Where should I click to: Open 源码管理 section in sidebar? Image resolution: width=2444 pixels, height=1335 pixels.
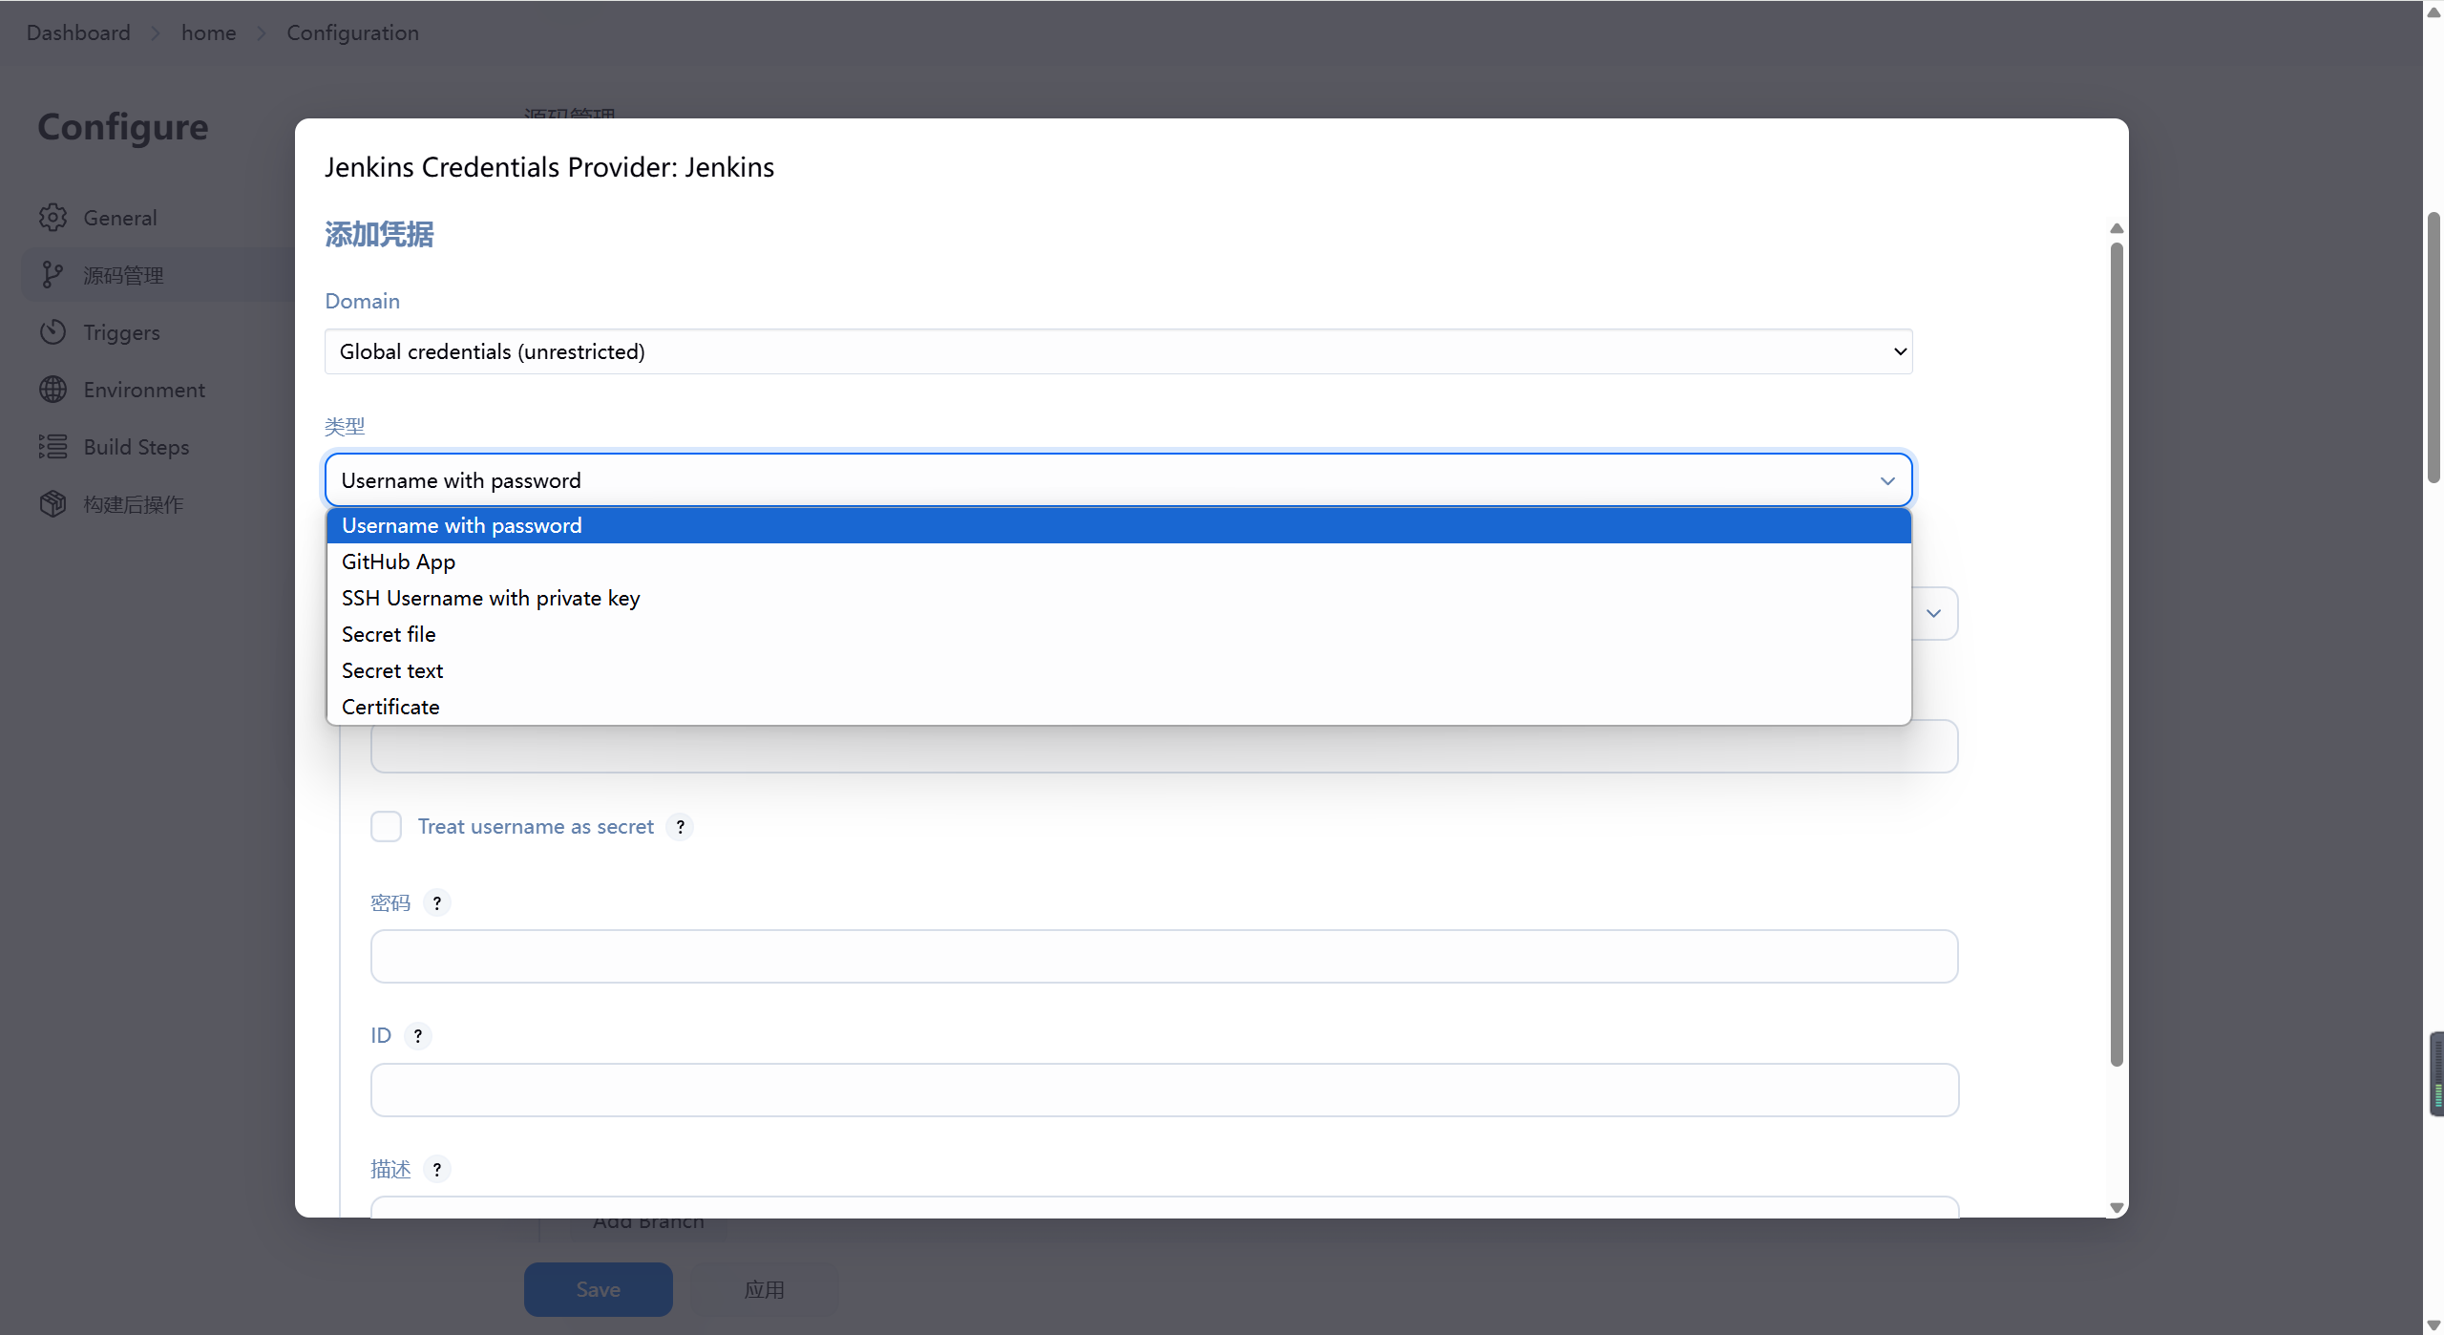(158, 275)
